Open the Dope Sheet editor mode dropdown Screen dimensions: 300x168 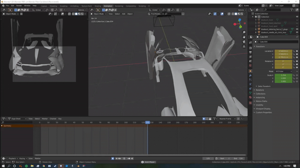pos(17,119)
